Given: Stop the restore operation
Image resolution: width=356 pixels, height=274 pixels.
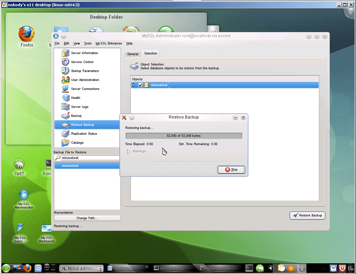Looking at the screenshot, I should (231, 170).
